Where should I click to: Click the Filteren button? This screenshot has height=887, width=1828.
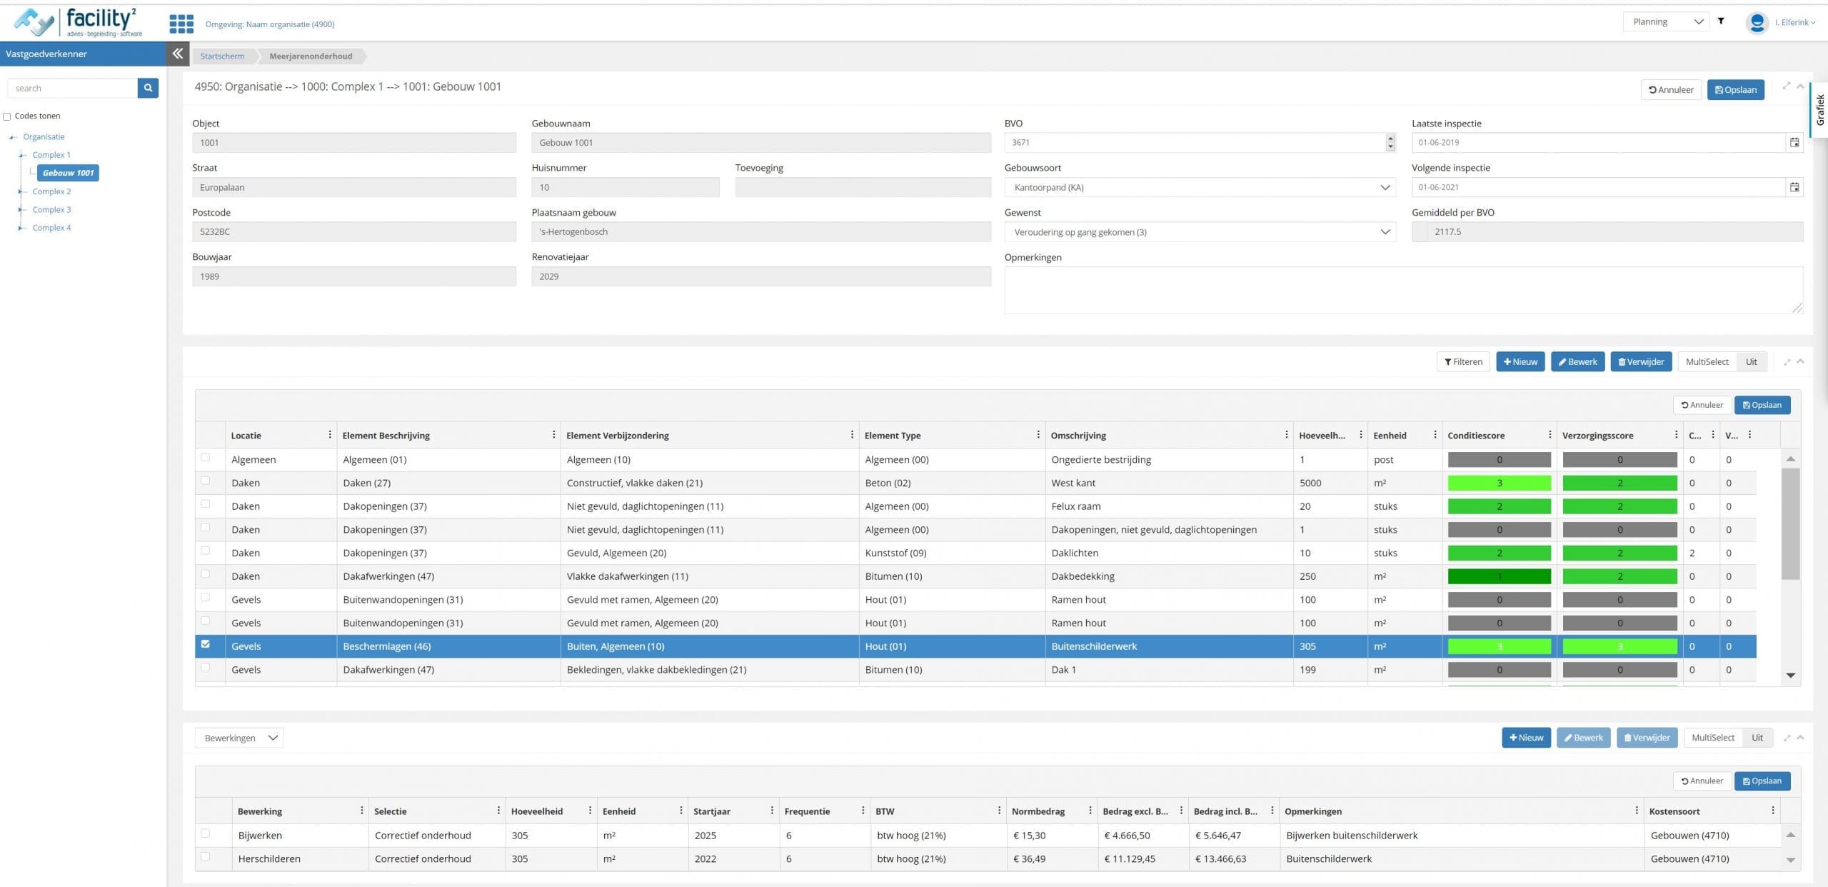click(1462, 361)
